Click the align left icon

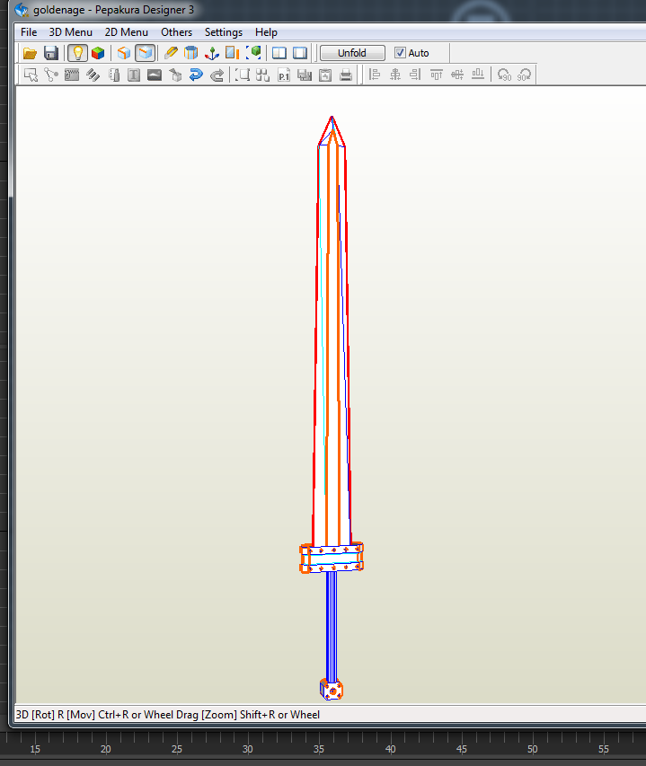pos(375,75)
